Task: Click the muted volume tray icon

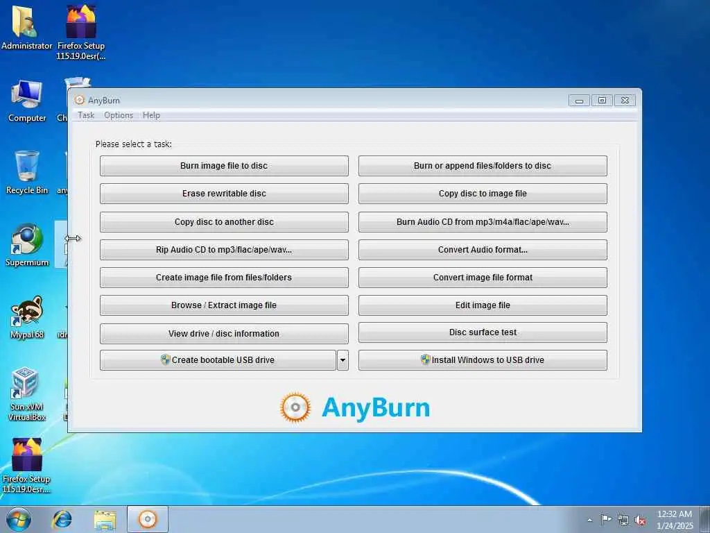Action: pos(640,520)
